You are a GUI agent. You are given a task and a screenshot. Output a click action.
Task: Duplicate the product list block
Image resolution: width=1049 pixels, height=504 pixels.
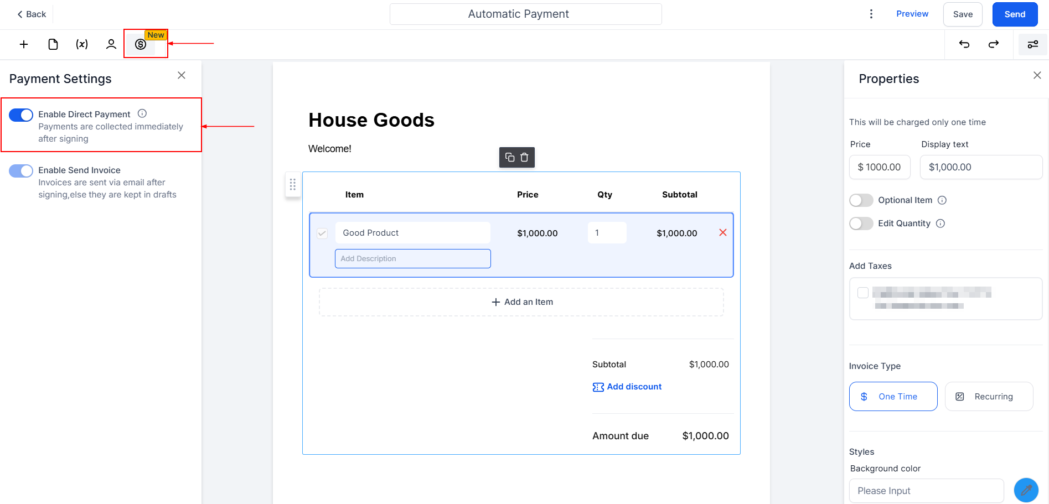510,157
